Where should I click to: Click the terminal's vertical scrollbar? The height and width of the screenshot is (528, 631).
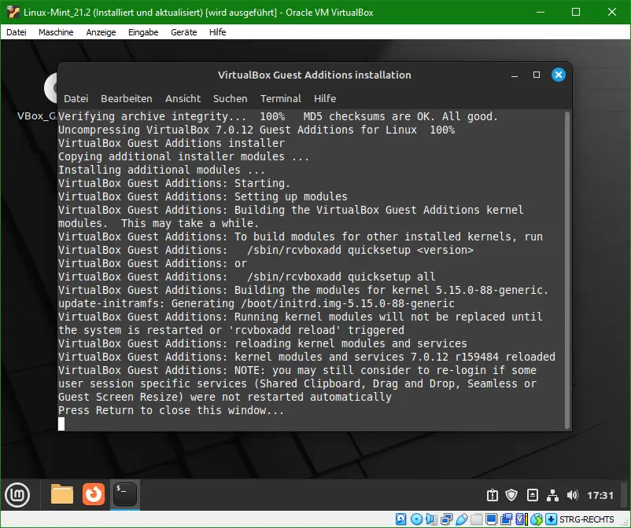[567, 270]
